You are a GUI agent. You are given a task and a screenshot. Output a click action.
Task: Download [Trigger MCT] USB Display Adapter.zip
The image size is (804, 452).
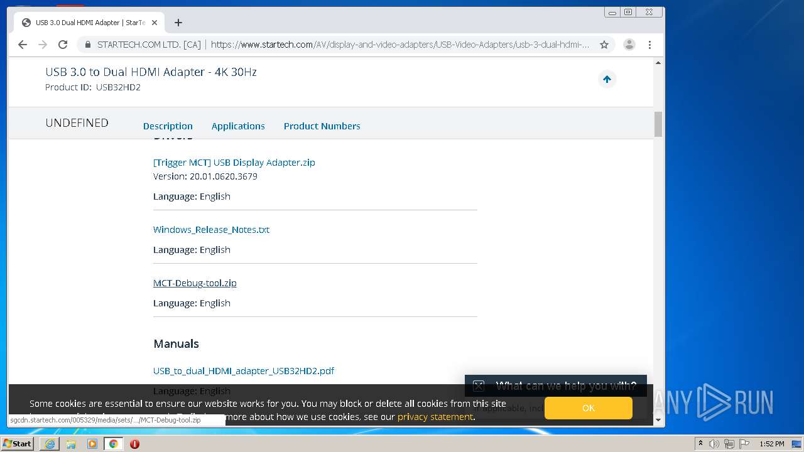(234, 162)
